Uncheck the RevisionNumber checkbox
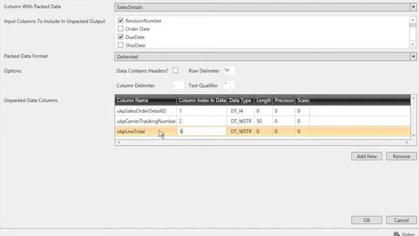Viewport: 419px width, 236px height. click(x=120, y=20)
